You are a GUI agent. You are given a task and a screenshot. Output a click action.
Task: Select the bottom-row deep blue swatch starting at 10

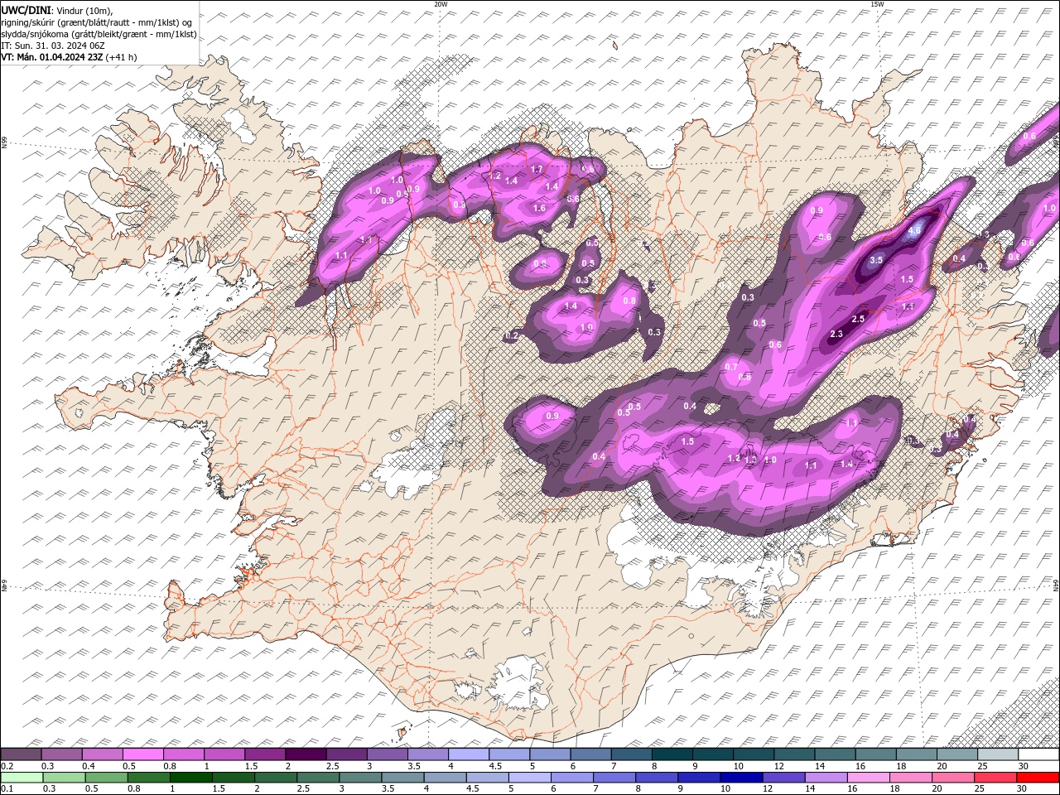click(x=741, y=778)
